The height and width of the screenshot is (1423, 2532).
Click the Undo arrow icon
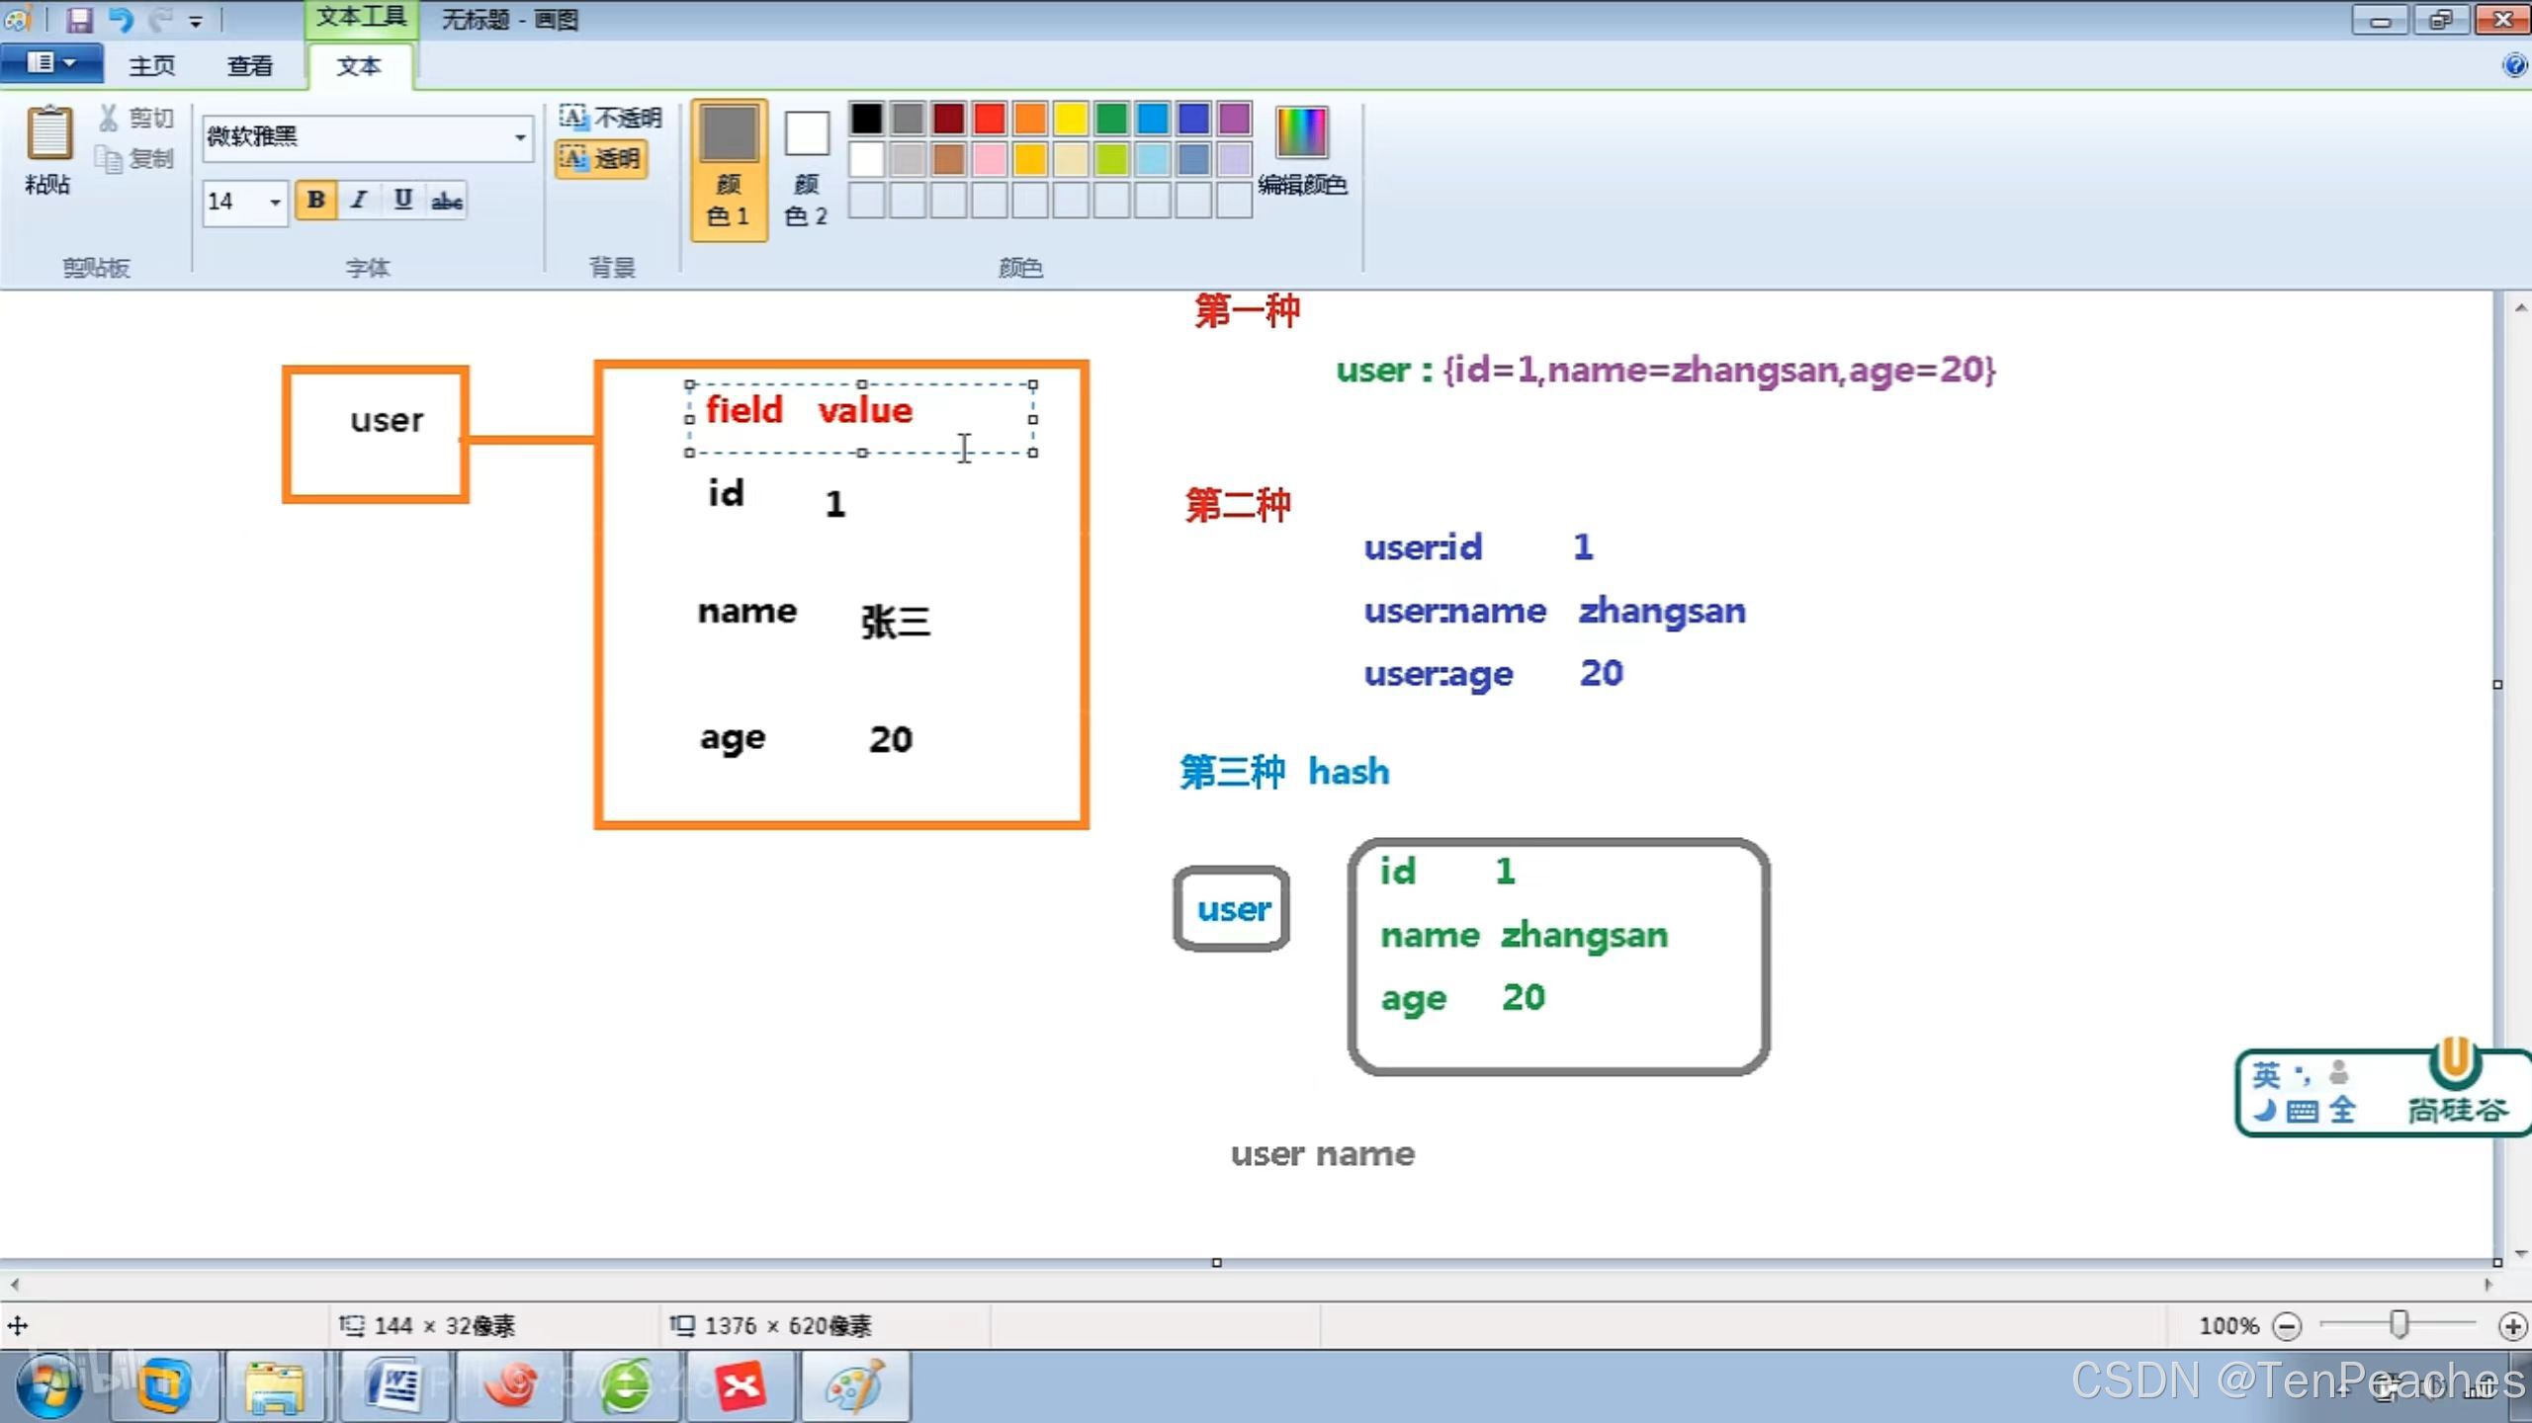[121, 19]
